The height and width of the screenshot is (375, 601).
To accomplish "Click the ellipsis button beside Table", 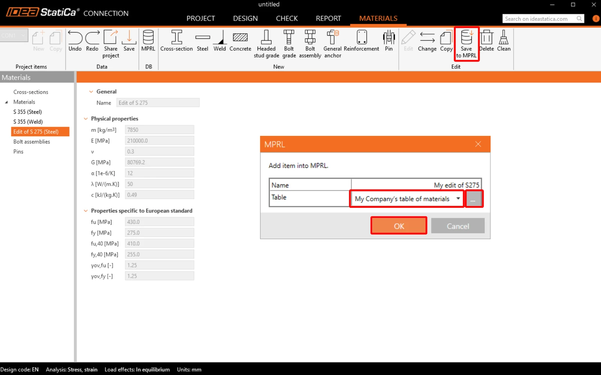I will (474, 199).
